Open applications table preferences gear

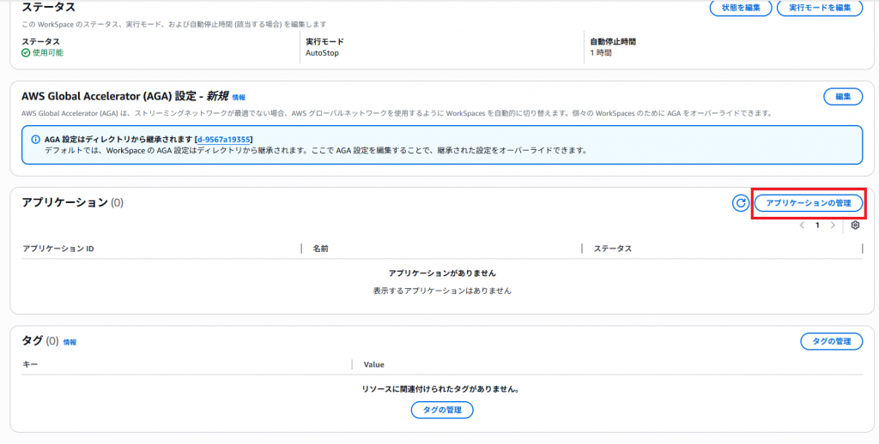click(x=855, y=225)
